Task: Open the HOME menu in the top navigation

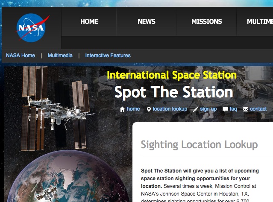Action: click(89, 22)
